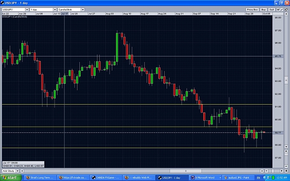
Task: Select the chart indicator tool icon left of the line tool
Action: (278, 10)
